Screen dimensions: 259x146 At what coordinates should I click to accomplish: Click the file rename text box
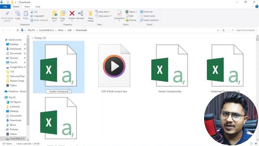pos(58,91)
